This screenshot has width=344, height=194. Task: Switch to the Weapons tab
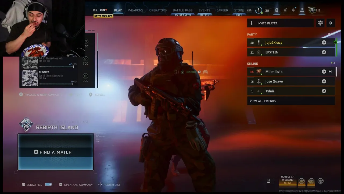tap(135, 10)
